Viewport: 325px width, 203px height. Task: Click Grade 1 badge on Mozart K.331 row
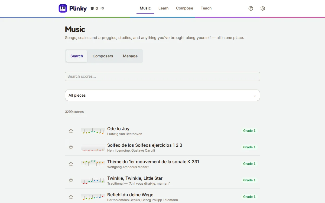(x=249, y=164)
